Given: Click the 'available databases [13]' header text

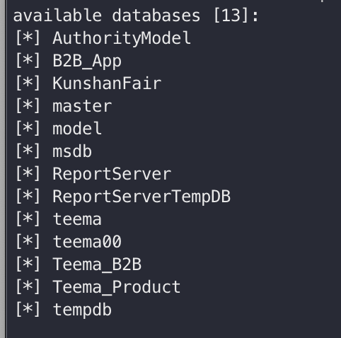Looking at the screenshot, I should 136,16.
